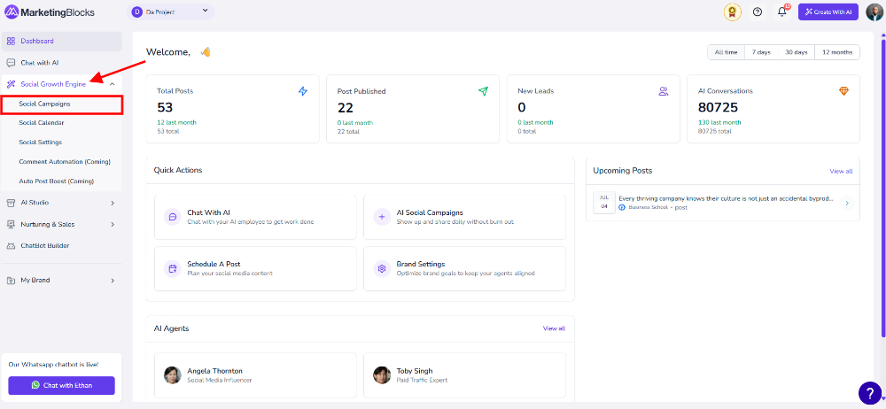The image size is (886, 409).
Task: Click the ChatBot Builder robot icon
Action: (x=11, y=246)
